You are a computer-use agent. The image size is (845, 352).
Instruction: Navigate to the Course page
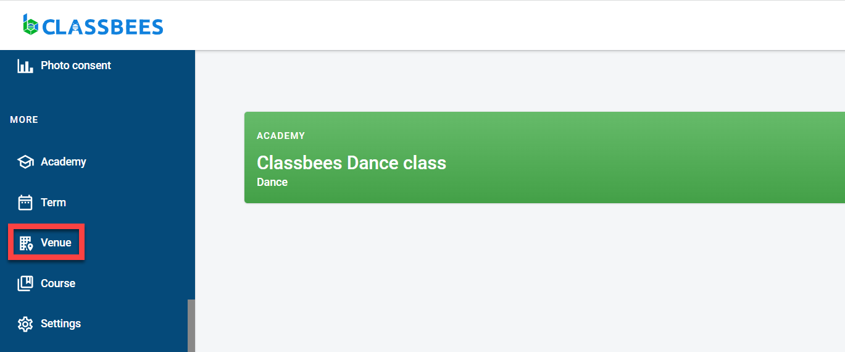(x=58, y=283)
